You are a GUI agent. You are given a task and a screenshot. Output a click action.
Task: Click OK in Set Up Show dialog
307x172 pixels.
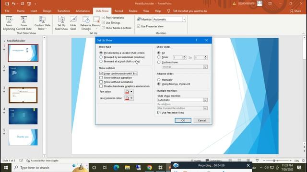coord(183,120)
